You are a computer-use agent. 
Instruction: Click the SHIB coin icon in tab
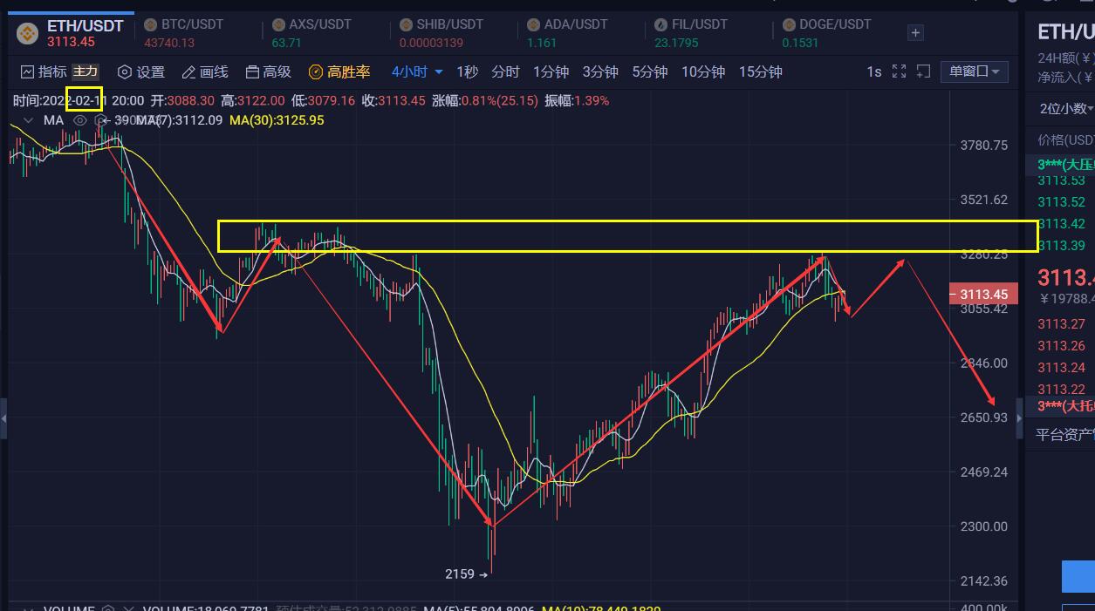(406, 24)
